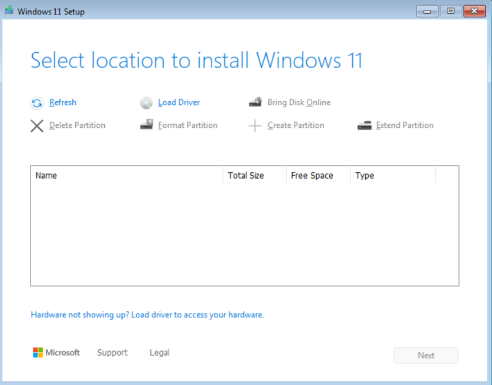Click the Refresh circular arrows icon
This screenshot has height=385, width=492.
[x=37, y=103]
